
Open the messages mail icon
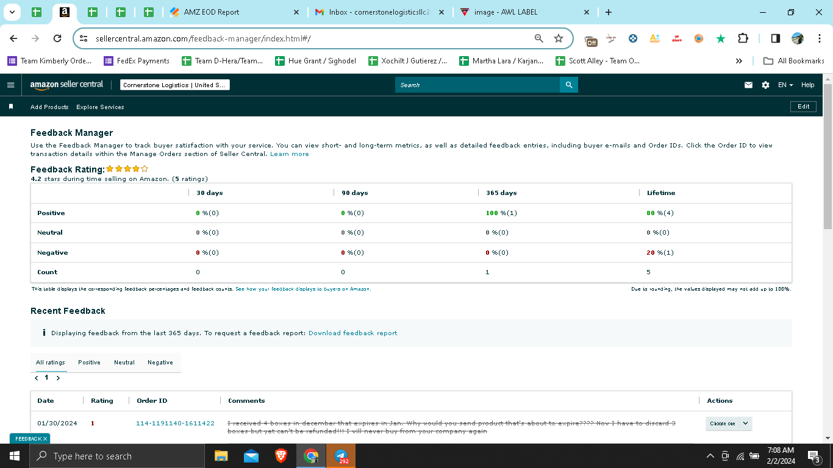748,85
